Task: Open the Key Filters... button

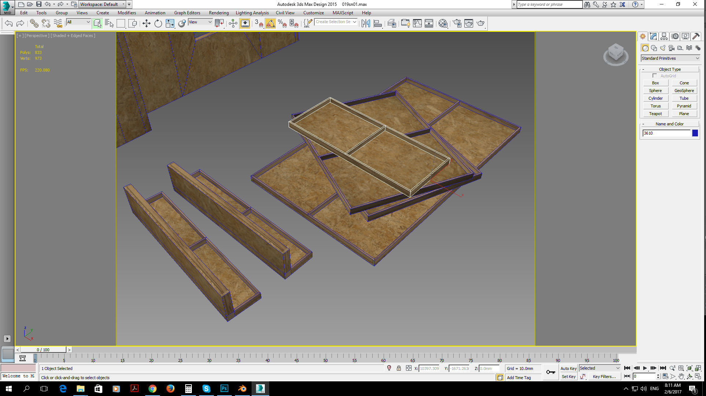Action: (604, 377)
